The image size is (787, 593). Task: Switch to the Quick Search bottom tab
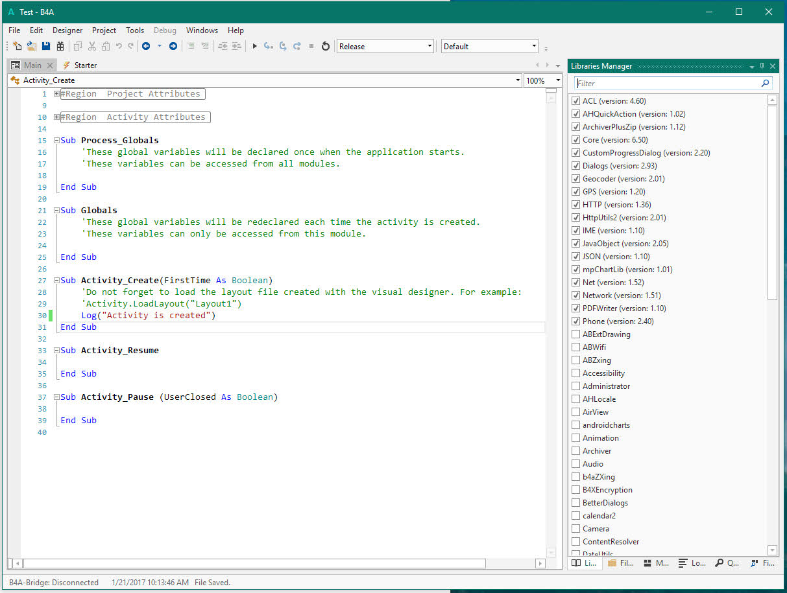coord(728,563)
